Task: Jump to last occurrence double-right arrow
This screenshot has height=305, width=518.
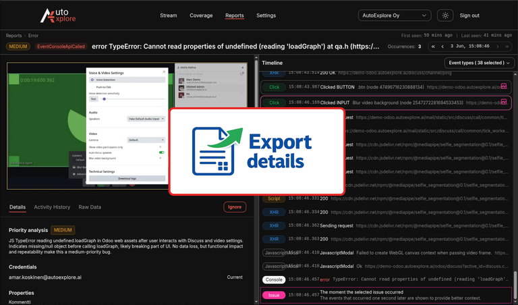Action: pyautogui.click(x=507, y=47)
